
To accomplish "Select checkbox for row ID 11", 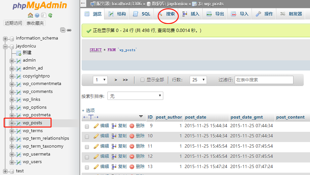I will click(x=87, y=147).
